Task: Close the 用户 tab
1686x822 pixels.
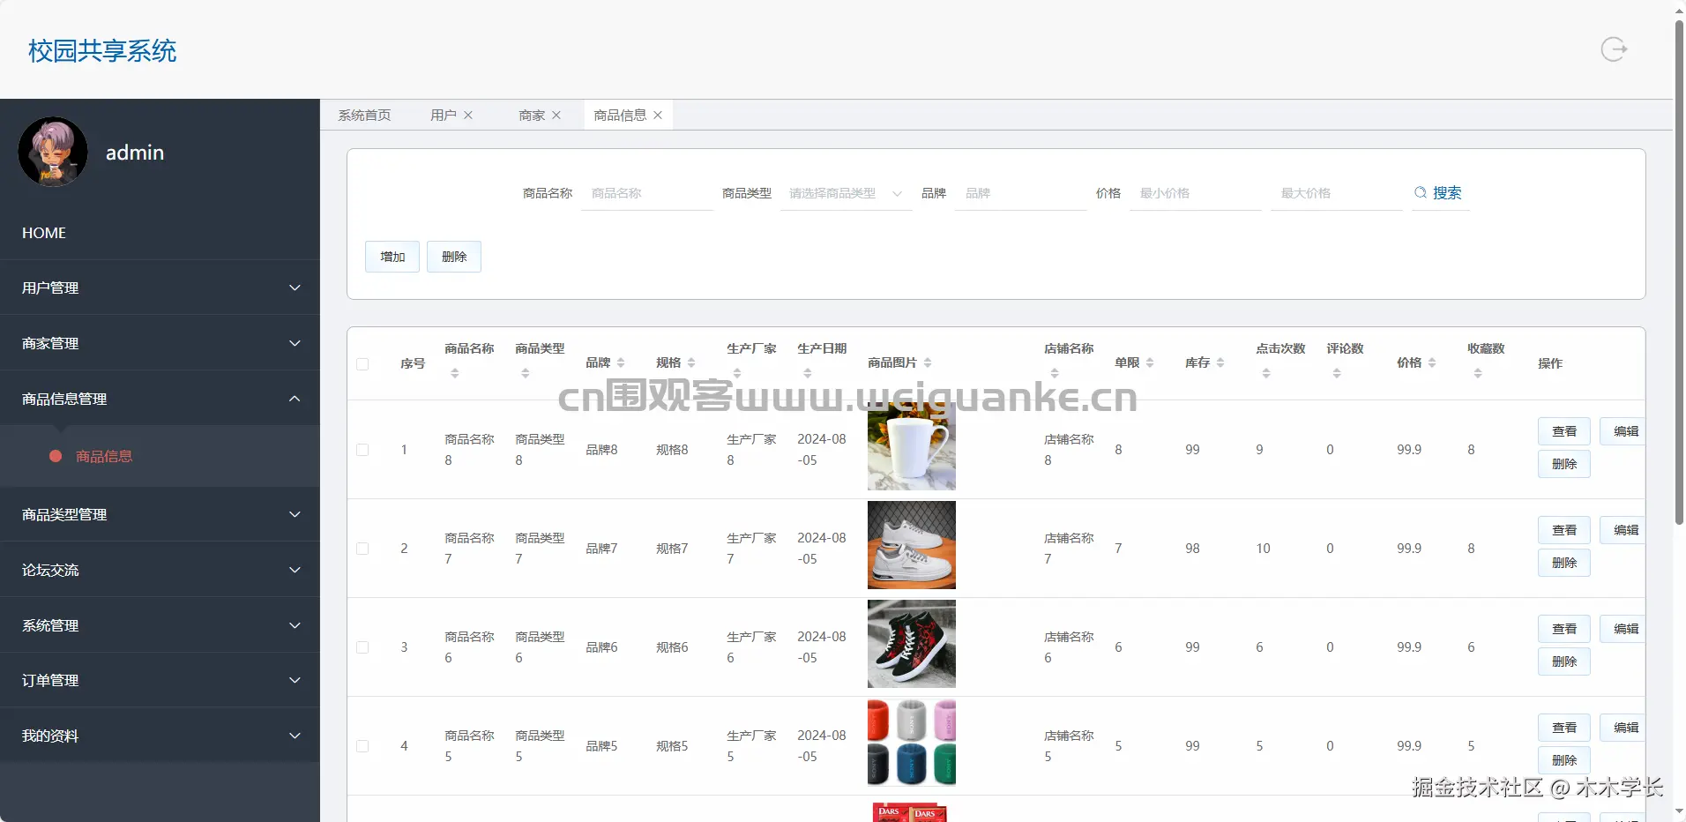Action: (469, 115)
